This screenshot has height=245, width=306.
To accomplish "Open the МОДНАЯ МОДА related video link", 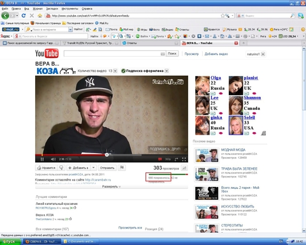I will coord(233,150).
